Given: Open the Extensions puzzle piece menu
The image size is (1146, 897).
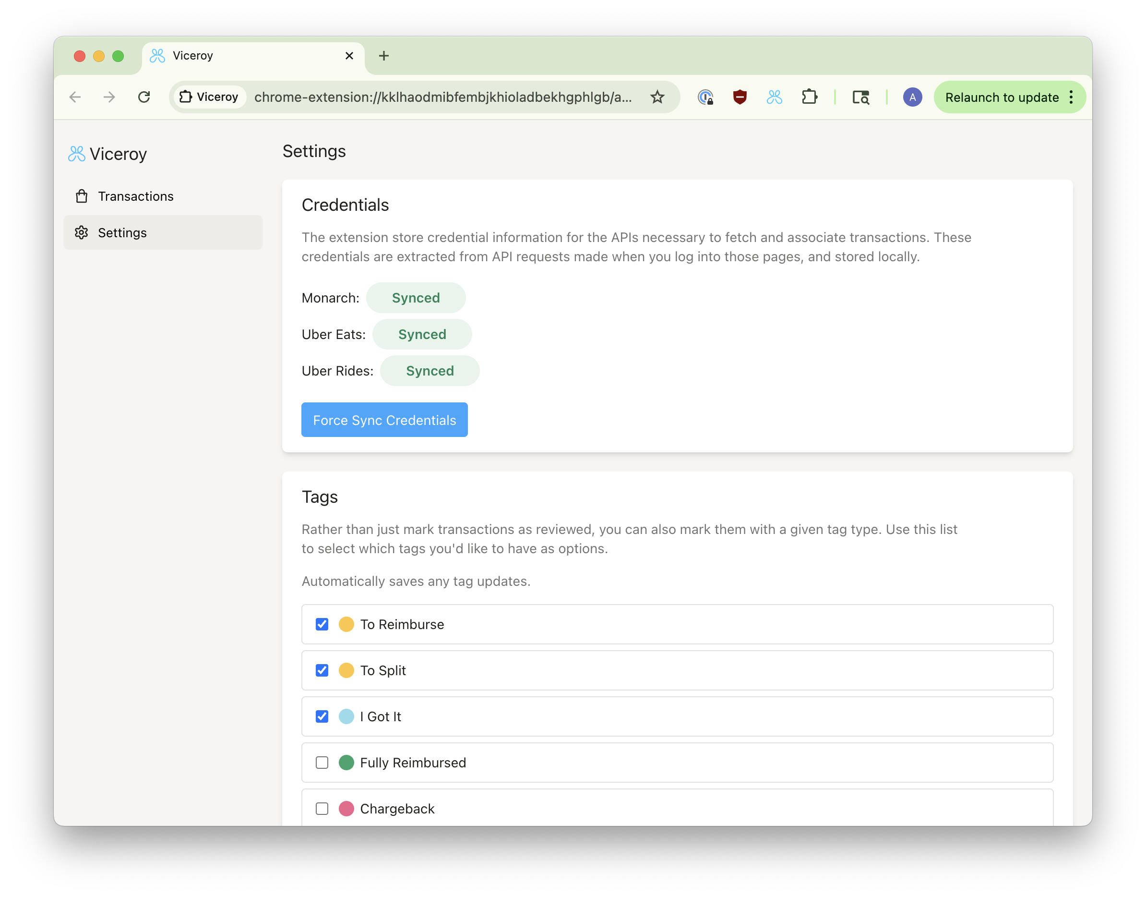Looking at the screenshot, I should coord(809,97).
